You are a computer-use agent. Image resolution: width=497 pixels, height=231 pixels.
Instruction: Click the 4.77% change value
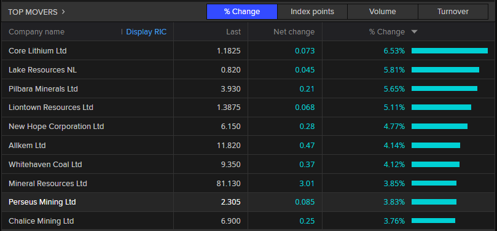tap(394, 127)
